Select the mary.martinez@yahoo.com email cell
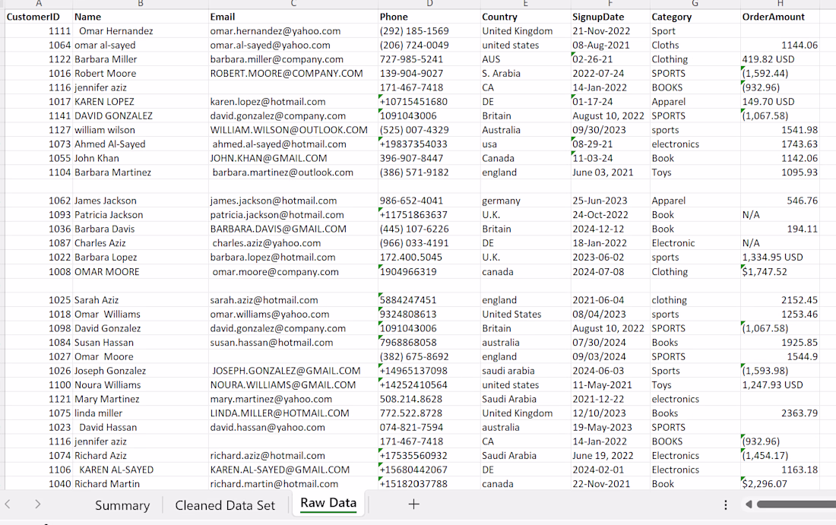 (293, 399)
